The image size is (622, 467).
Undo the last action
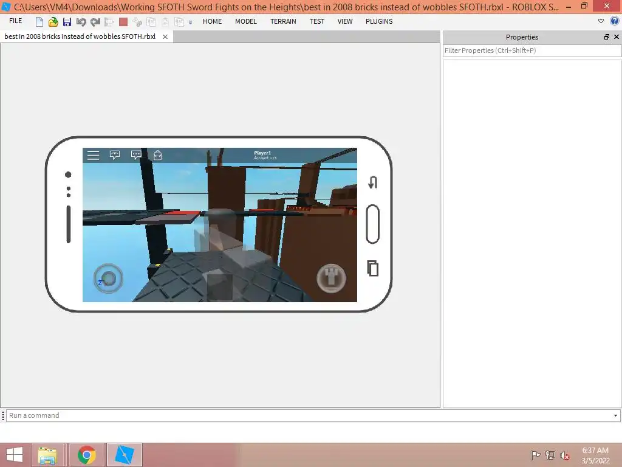click(81, 22)
